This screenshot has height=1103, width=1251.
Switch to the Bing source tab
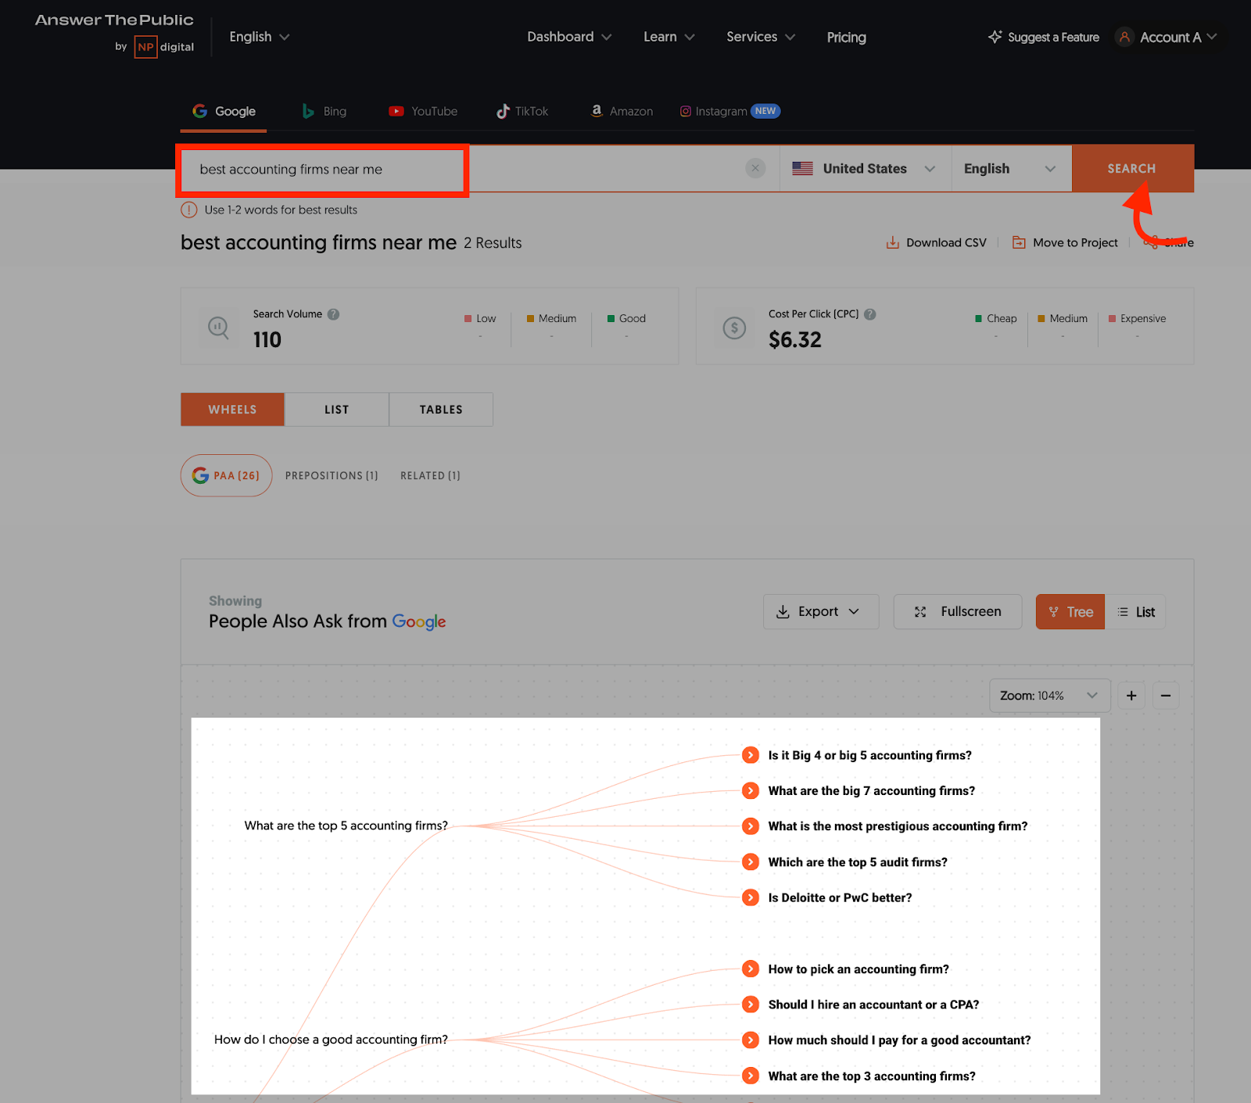[324, 111]
